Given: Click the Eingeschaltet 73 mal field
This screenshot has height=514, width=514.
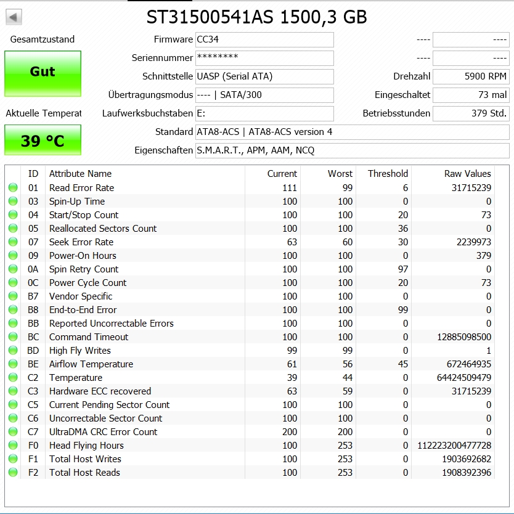Looking at the screenshot, I should pos(471,95).
